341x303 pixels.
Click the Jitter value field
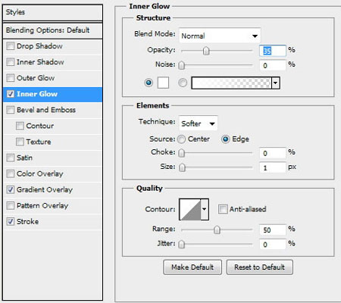coord(273,245)
